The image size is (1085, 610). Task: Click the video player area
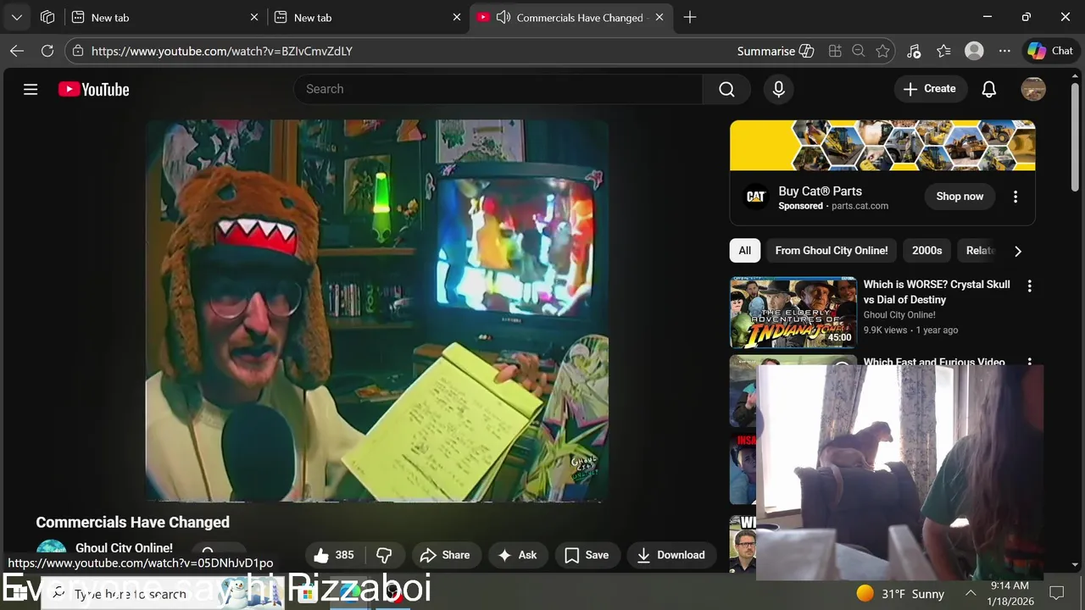(x=377, y=311)
